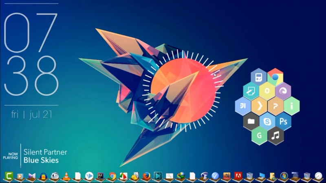Click the blue JI hexagon tile
326x183 pixels.
click(243, 106)
